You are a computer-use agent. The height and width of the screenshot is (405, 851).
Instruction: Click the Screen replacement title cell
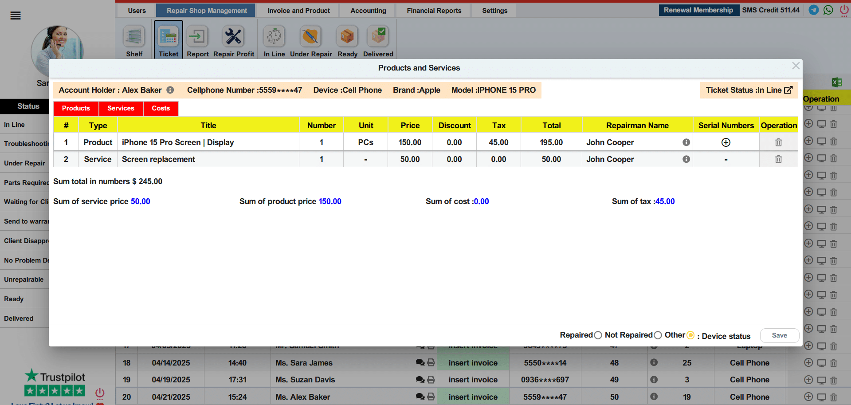[208, 159]
